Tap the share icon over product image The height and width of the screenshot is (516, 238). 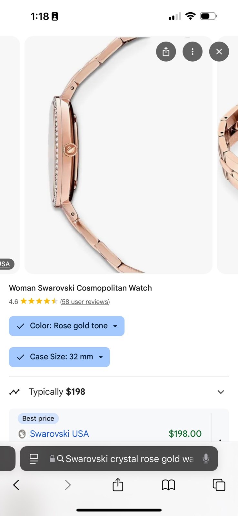tap(166, 52)
